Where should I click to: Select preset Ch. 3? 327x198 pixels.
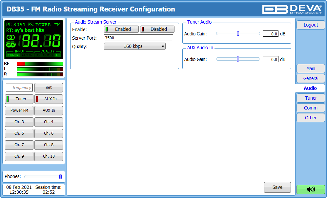(x=19, y=122)
